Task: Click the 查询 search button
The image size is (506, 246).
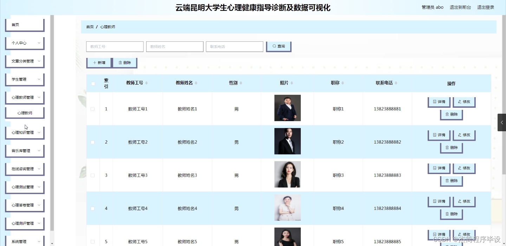Action: coord(278,46)
